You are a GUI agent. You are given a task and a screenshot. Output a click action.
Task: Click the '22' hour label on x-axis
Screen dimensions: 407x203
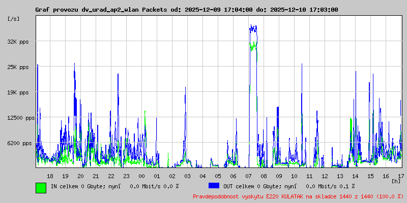pos(111,176)
